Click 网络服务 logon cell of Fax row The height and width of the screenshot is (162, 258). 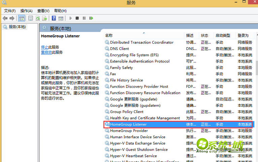[245, 74]
